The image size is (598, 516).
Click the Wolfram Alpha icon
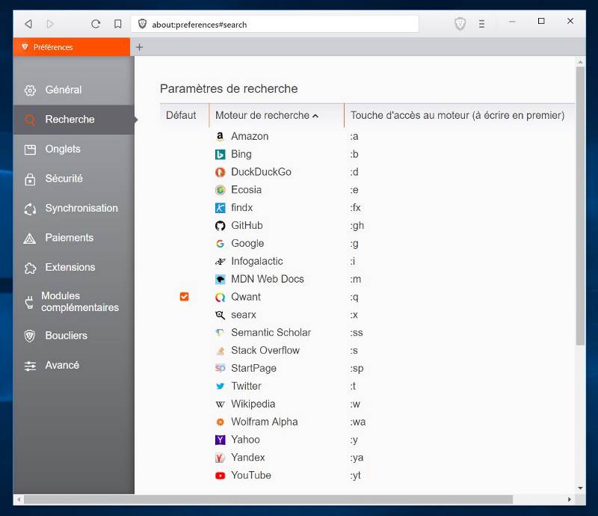tap(220, 422)
